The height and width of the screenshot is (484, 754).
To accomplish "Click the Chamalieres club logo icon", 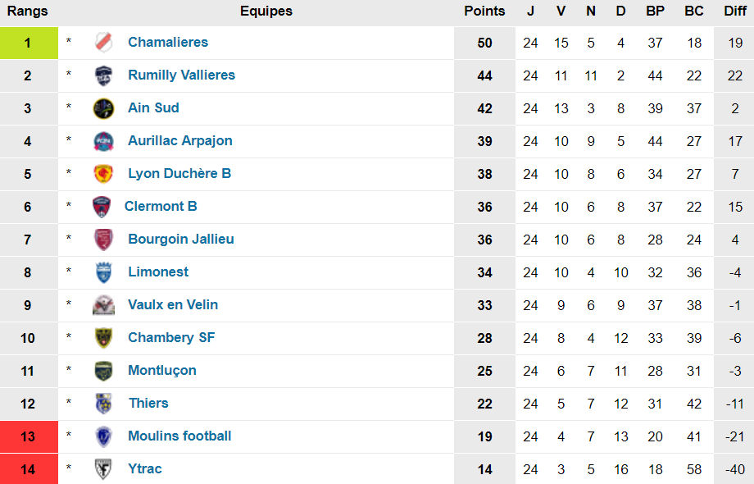I will [x=103, y=43].
